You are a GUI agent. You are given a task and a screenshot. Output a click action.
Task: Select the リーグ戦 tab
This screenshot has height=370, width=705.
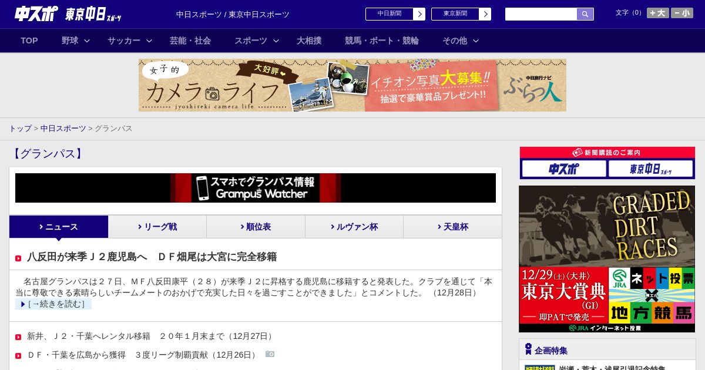point(157,227)
